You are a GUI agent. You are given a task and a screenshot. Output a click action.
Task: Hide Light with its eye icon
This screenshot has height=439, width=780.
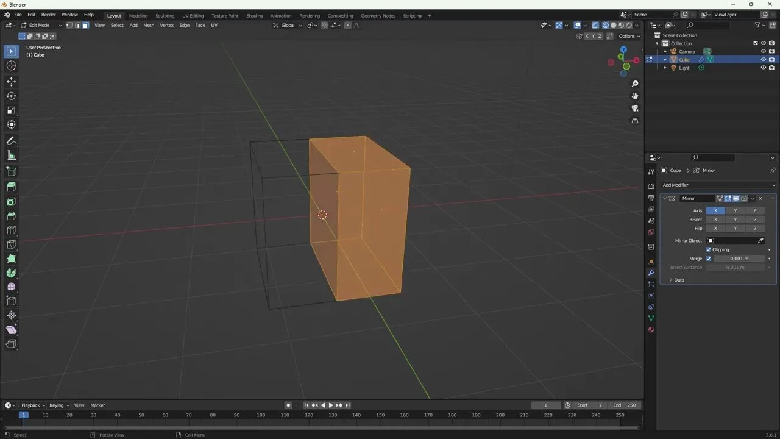[x=763, y=68]
